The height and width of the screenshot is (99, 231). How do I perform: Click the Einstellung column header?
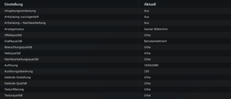pos(14,4)
